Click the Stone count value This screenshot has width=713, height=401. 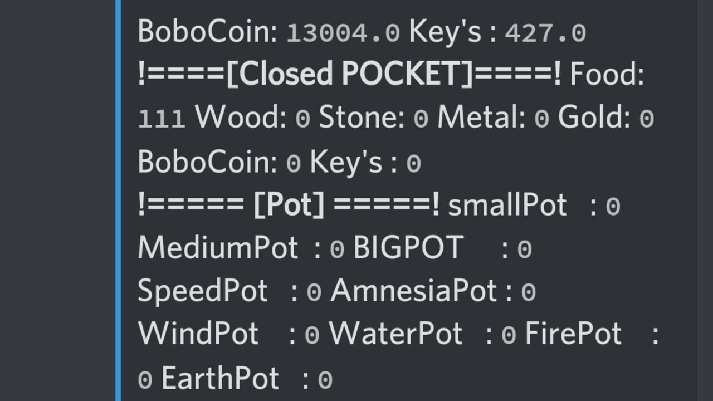tap(421, 119)
